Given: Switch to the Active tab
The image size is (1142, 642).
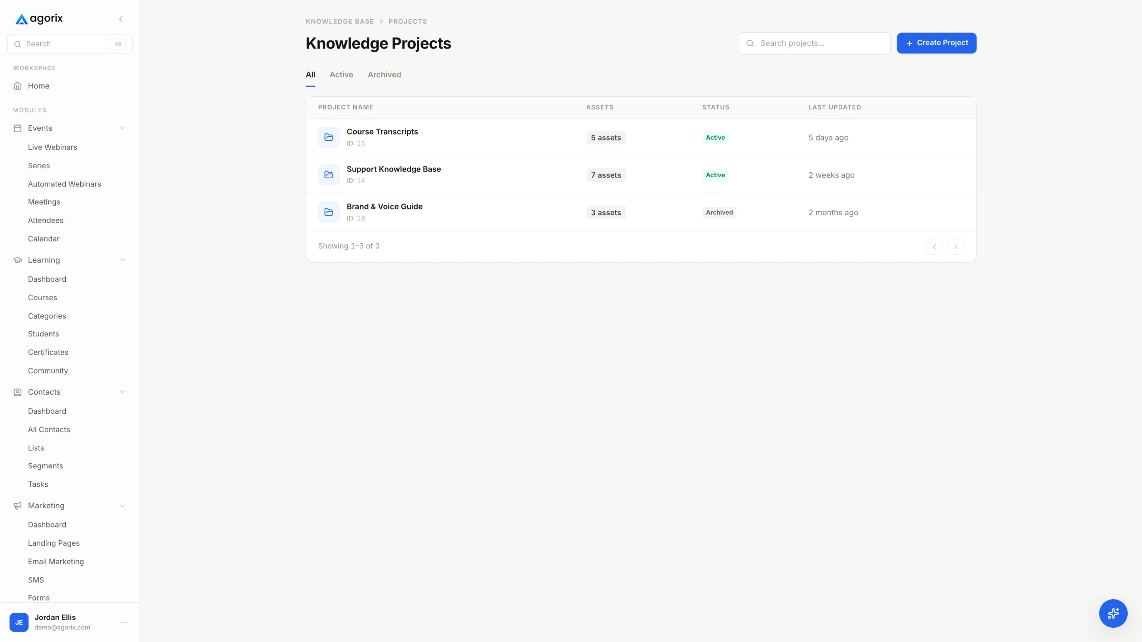Looking at the screenshot, I should point(342,75).
